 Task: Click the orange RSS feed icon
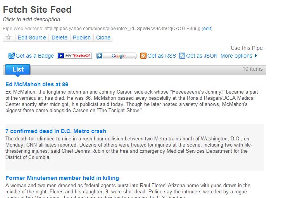click(143, 56)
